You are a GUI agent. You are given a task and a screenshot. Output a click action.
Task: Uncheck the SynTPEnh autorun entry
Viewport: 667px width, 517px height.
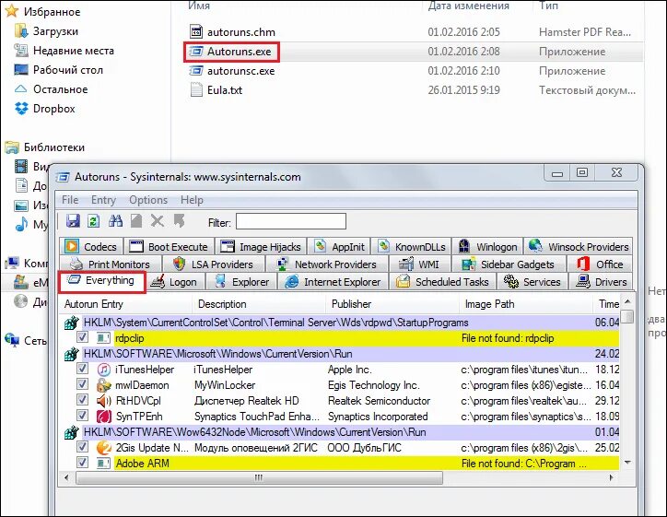pyautogui.click(x=82, y=416)
